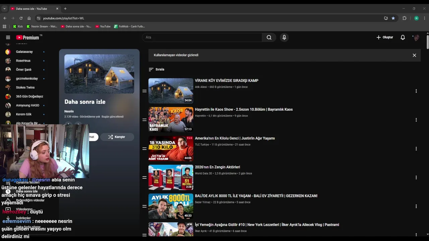Image resolution: width=429 pixels, height=241 pixels.
Task: Click reorder handle of Amerika'nın En Kilolu Genci
Action: coord(144,149)
